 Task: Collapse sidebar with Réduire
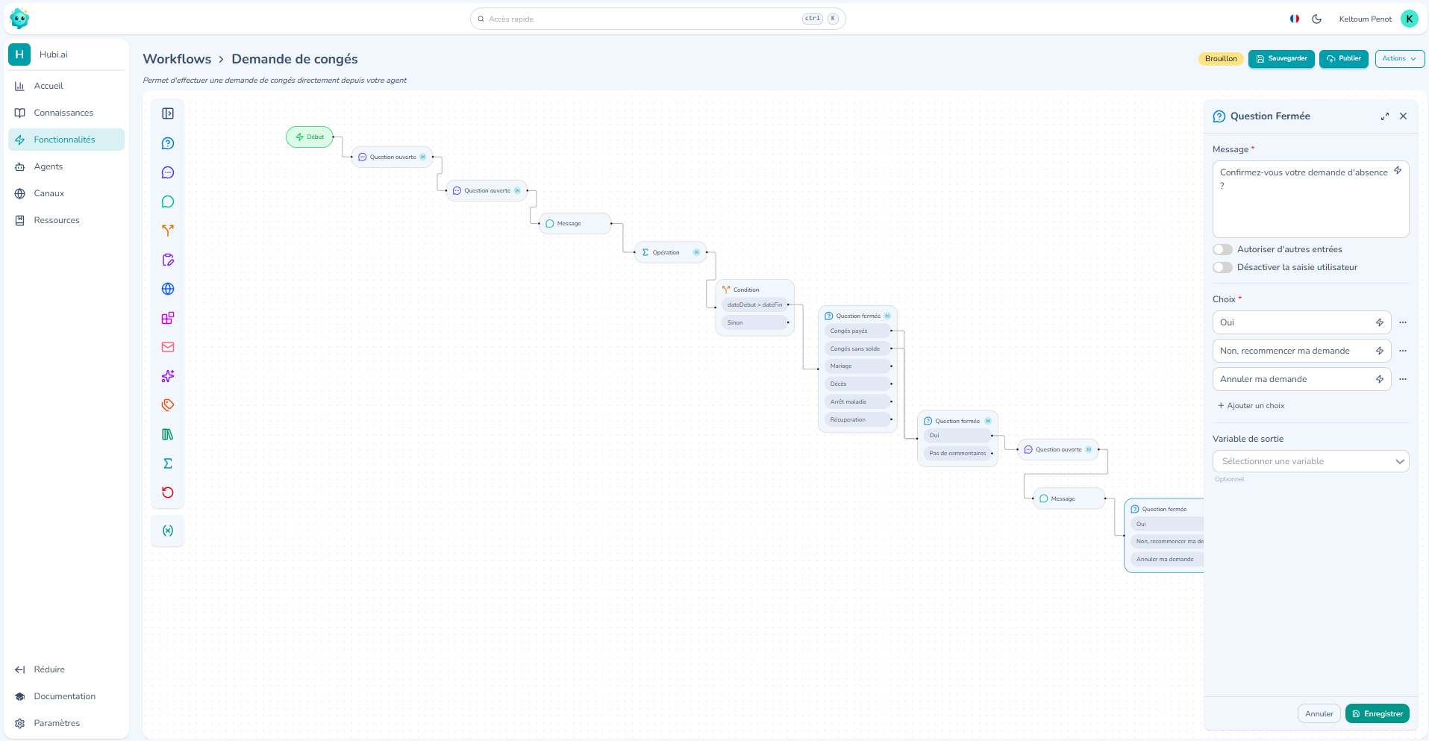66,669
